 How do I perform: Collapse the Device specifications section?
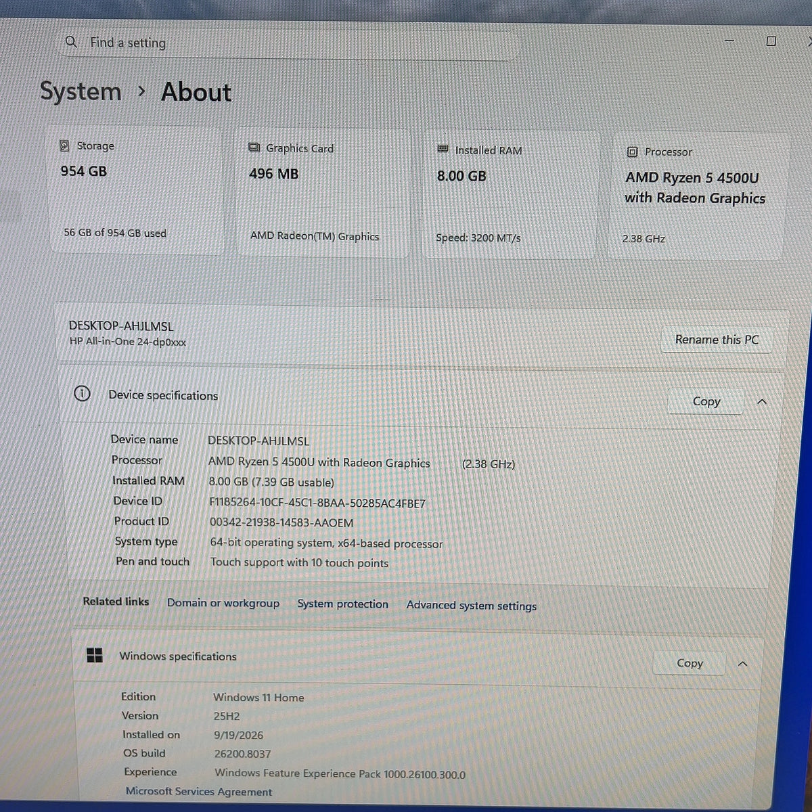click(x=762, y=402)
